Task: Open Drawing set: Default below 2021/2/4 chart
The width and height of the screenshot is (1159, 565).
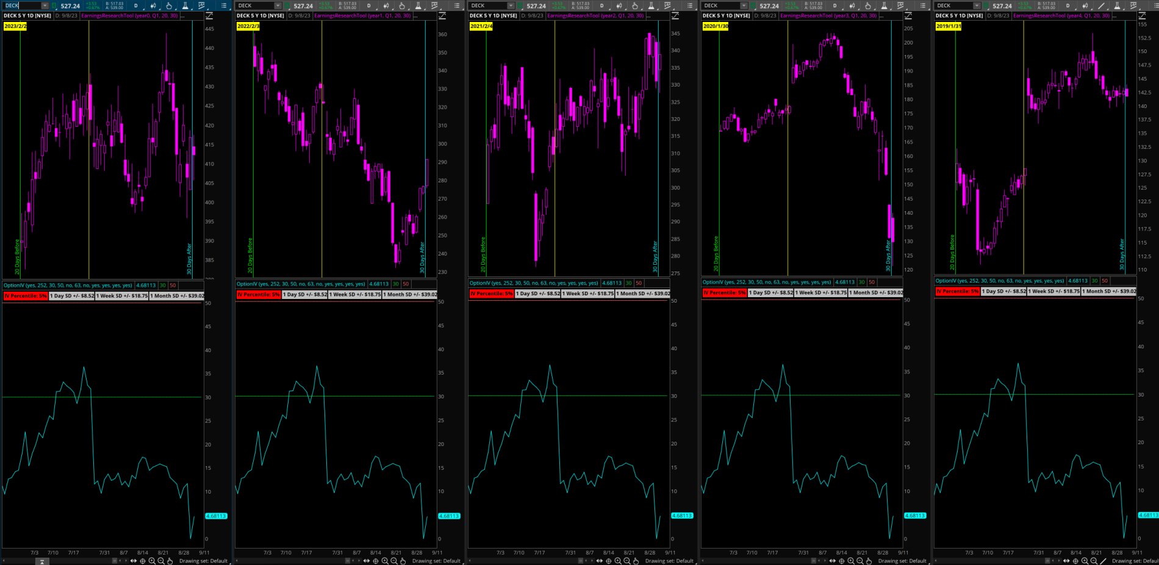Action: 669,561
